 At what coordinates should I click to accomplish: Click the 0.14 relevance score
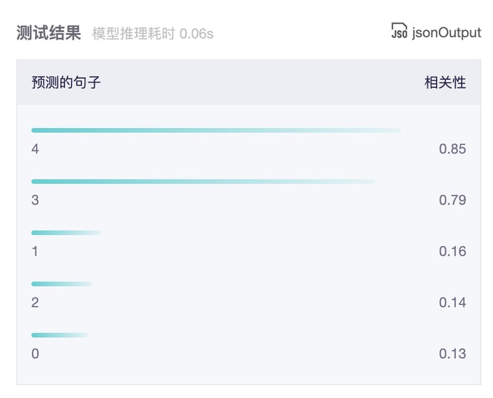tap(453, 303)
